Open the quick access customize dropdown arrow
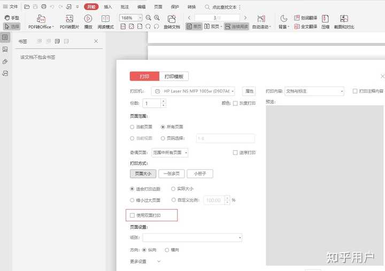 point(78,6)
